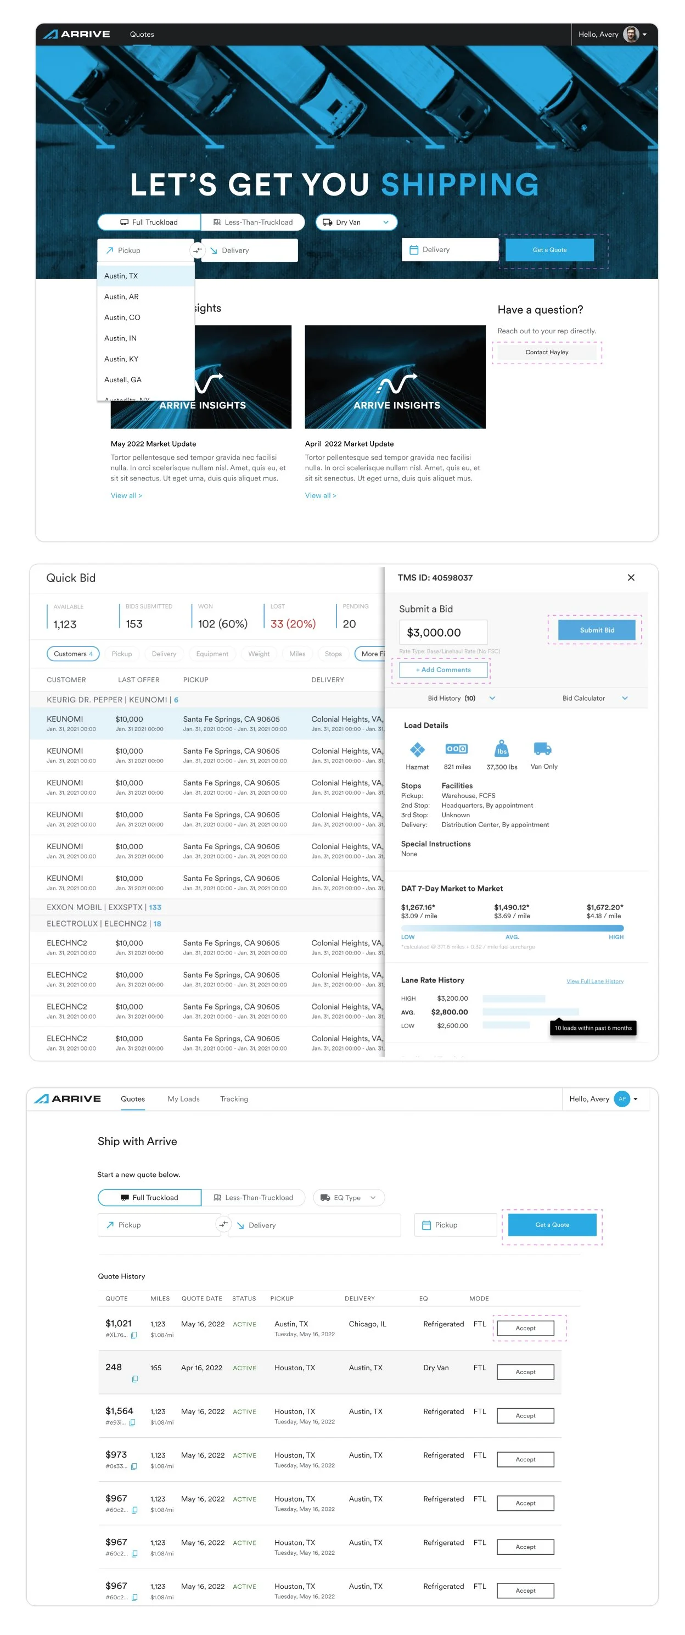Viewport: 685px width, 1635px height.
Task: Click the HIGH $3,200.00 lane rate bar
Action: tap(514, 998)
